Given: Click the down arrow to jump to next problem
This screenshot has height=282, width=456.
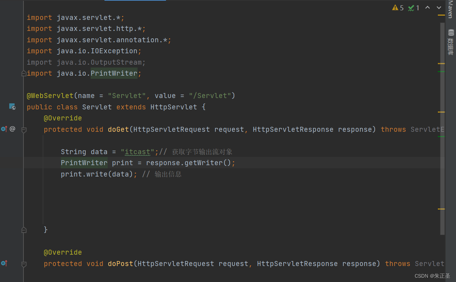Looking at the screenshot, I should point(439,7).
